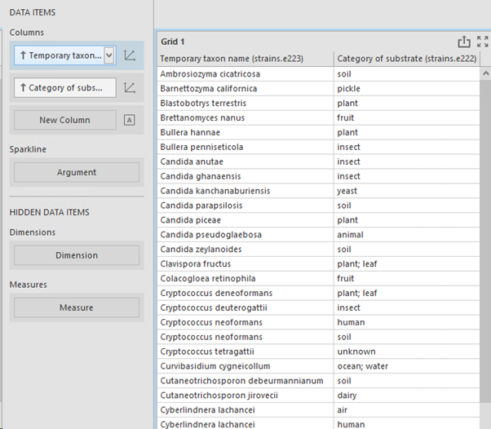Click the options icon beside Temporary taxon column

pyautogui.click(x=130, y=55)
